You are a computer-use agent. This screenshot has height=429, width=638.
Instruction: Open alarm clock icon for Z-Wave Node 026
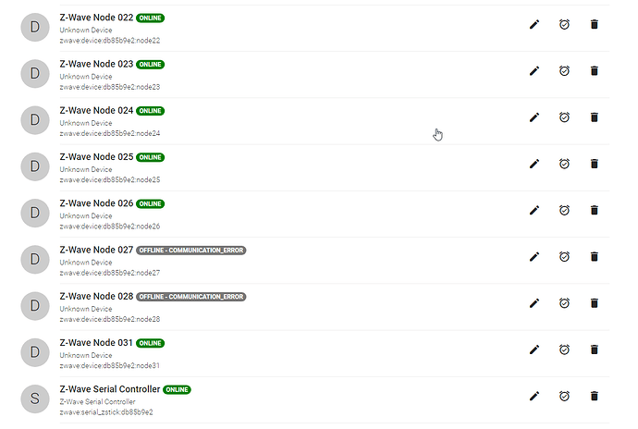(x=564, y=210)
